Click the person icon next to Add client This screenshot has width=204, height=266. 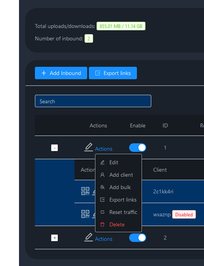102,175
